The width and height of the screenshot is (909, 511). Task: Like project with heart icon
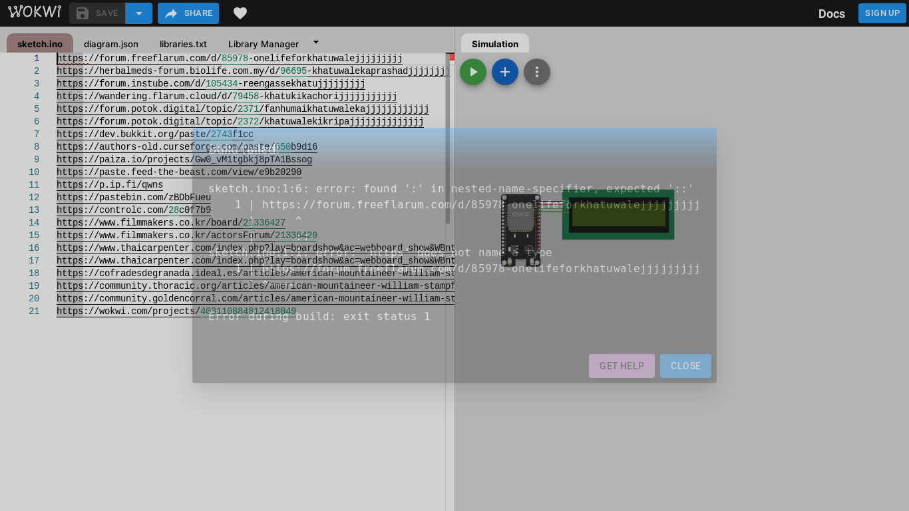pos(240,13)
